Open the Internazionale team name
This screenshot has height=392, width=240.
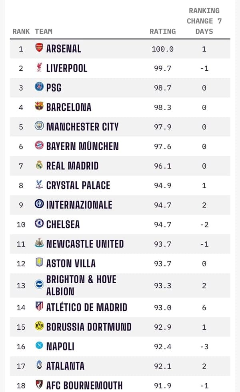(79, 205)
